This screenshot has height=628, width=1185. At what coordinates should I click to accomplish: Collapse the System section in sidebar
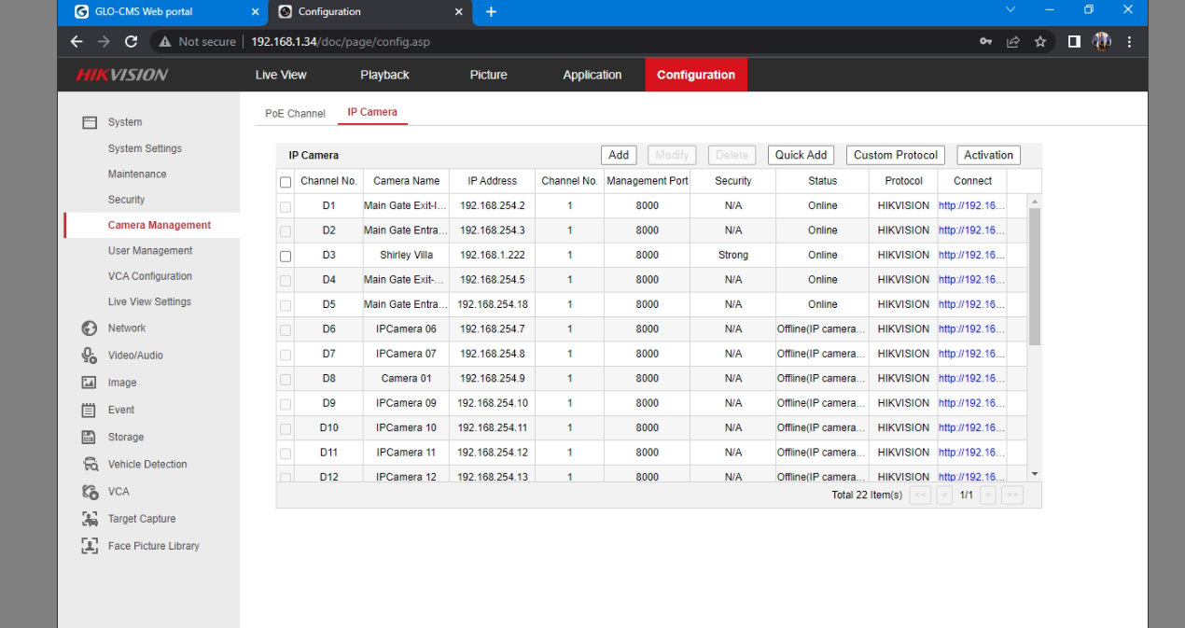[x=124, y=122]
